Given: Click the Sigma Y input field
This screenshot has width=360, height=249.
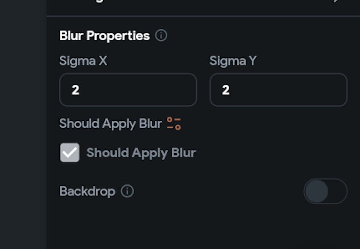Looking at the screenshot, I should pyautogui.click(x=278, y=90).
